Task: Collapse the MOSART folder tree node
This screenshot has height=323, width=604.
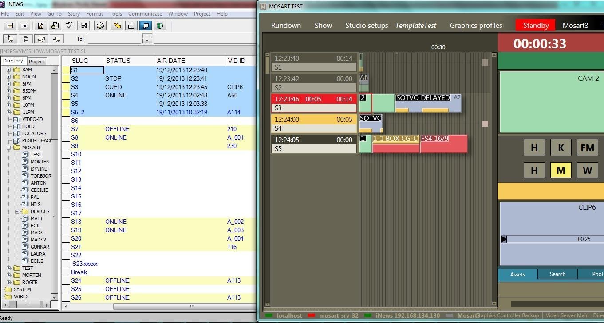Action: click(8, 148)
